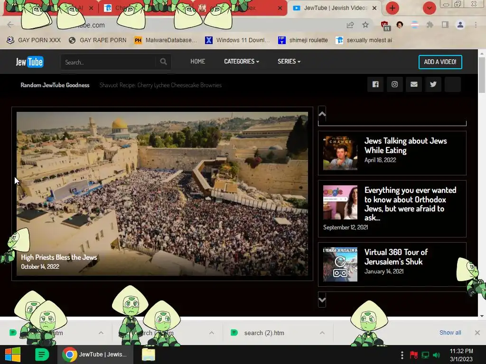Toggle the browser side panel icon

445,25
